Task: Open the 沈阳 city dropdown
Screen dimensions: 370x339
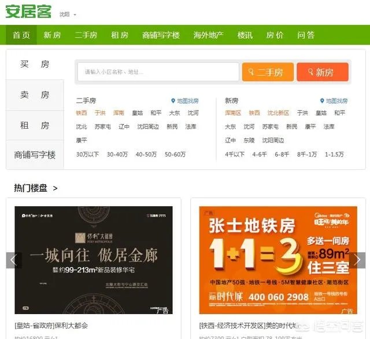Action: pyautogui.click(x=68, y=14)
